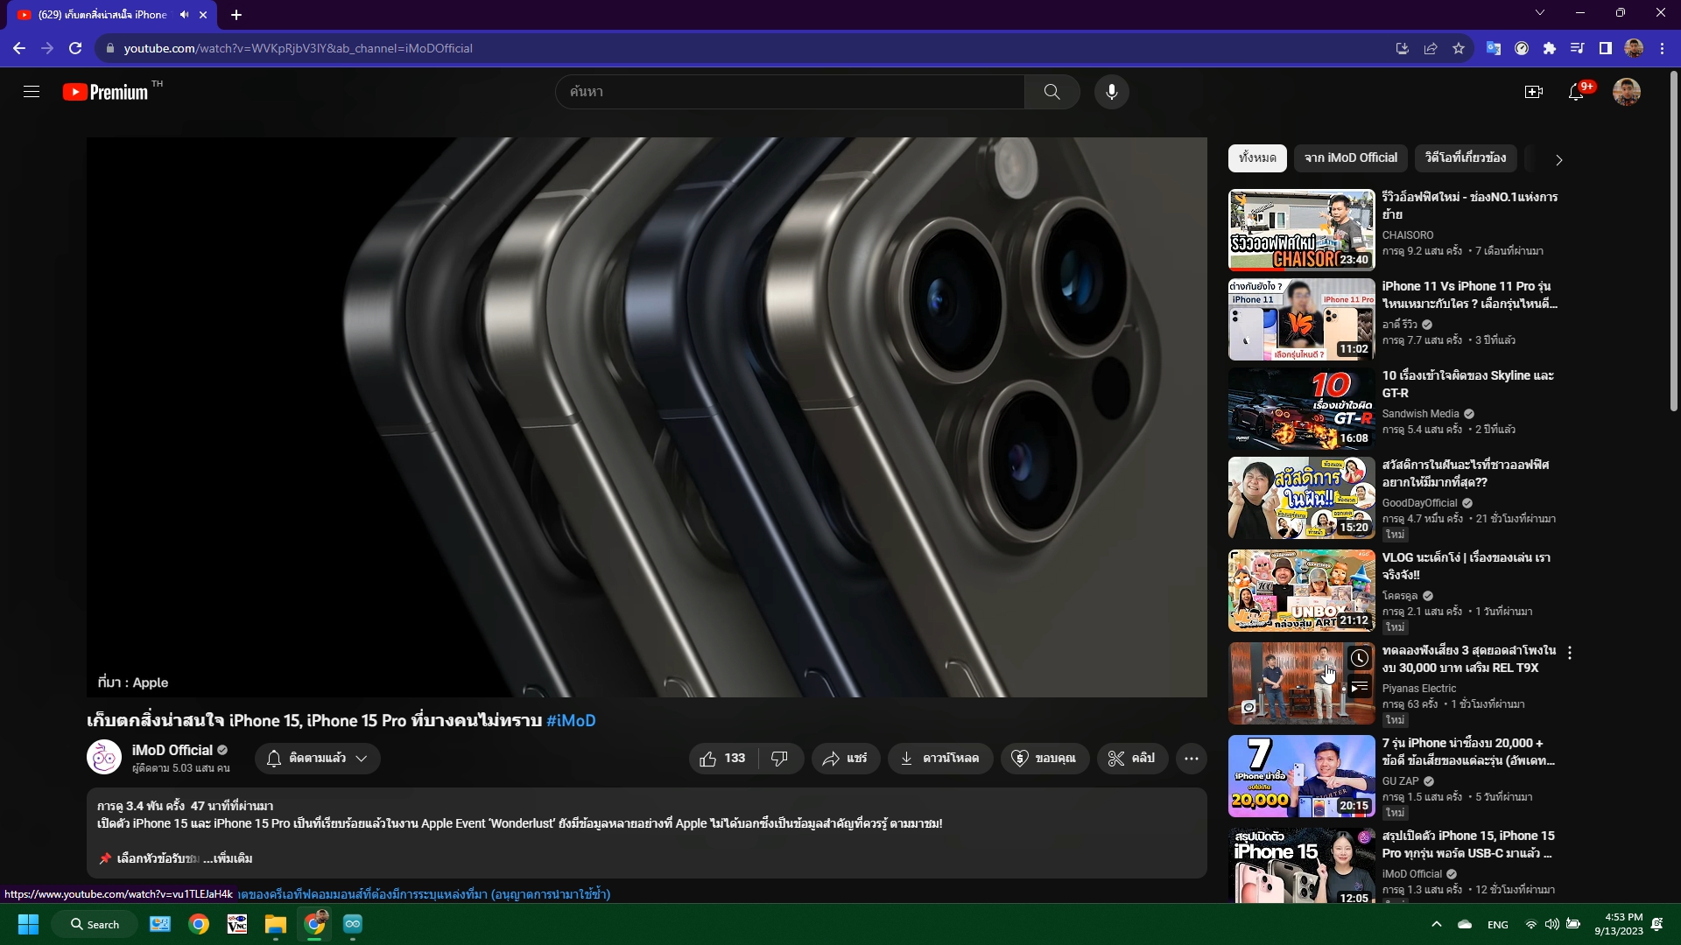
Task: Open options menu for REL T9X video
Action: 1570,653
